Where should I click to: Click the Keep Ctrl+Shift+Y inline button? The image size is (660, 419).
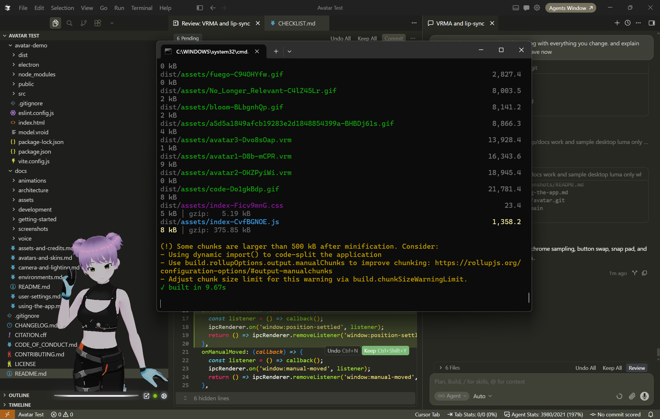pos(385,351)
